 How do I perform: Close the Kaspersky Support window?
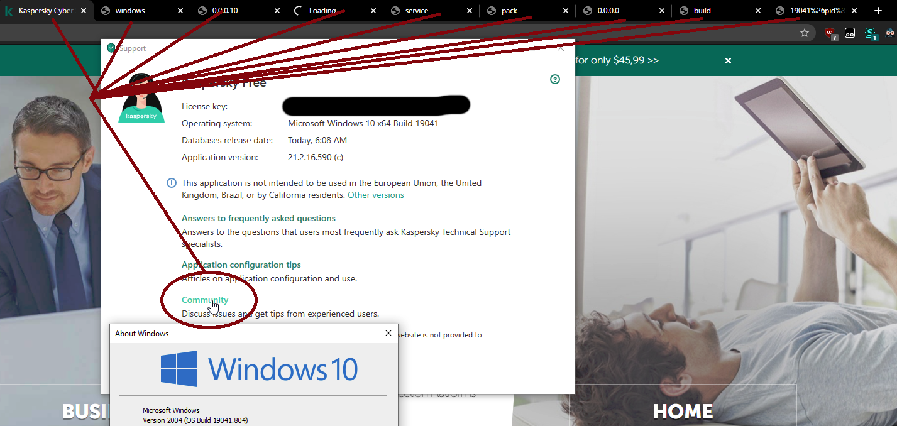(561, 48)
